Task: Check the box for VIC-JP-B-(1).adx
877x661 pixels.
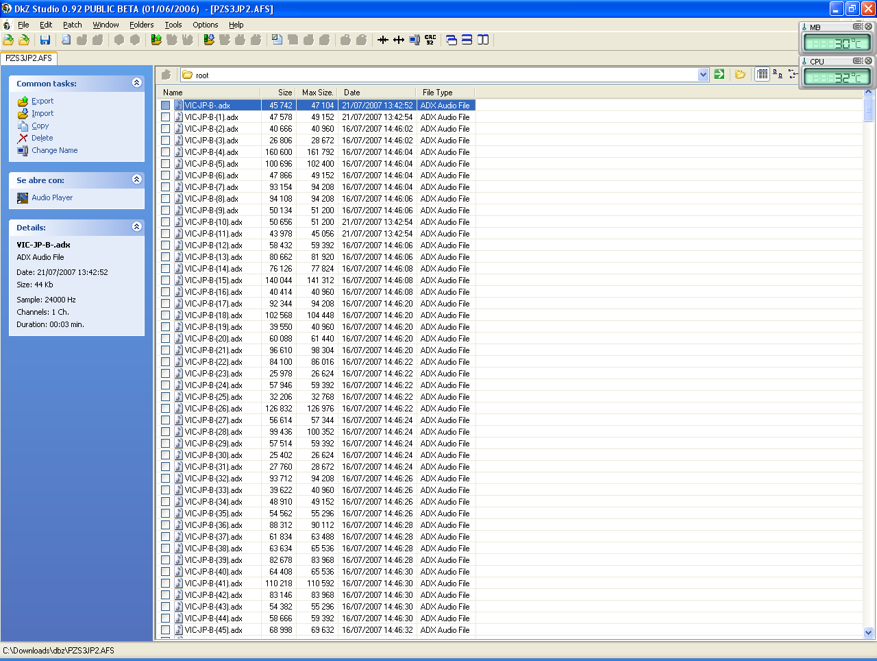Action: (166, 117)
